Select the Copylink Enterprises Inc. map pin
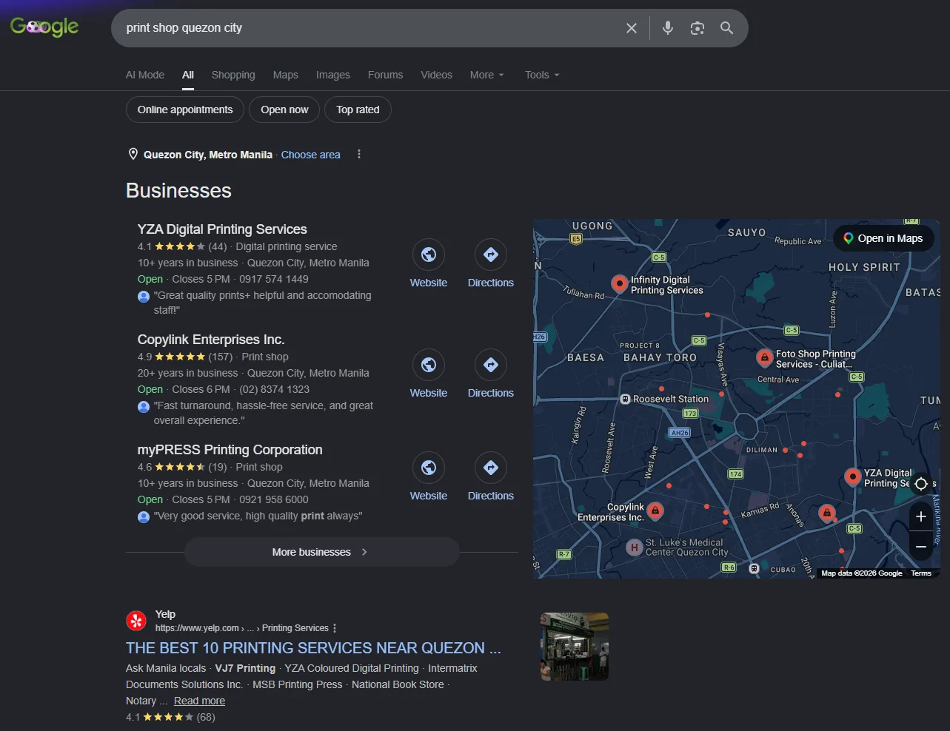Viewport: 950px width, 731px height. [655, 511]
